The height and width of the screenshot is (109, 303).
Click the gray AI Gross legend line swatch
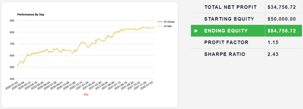(x=160, y=22)
